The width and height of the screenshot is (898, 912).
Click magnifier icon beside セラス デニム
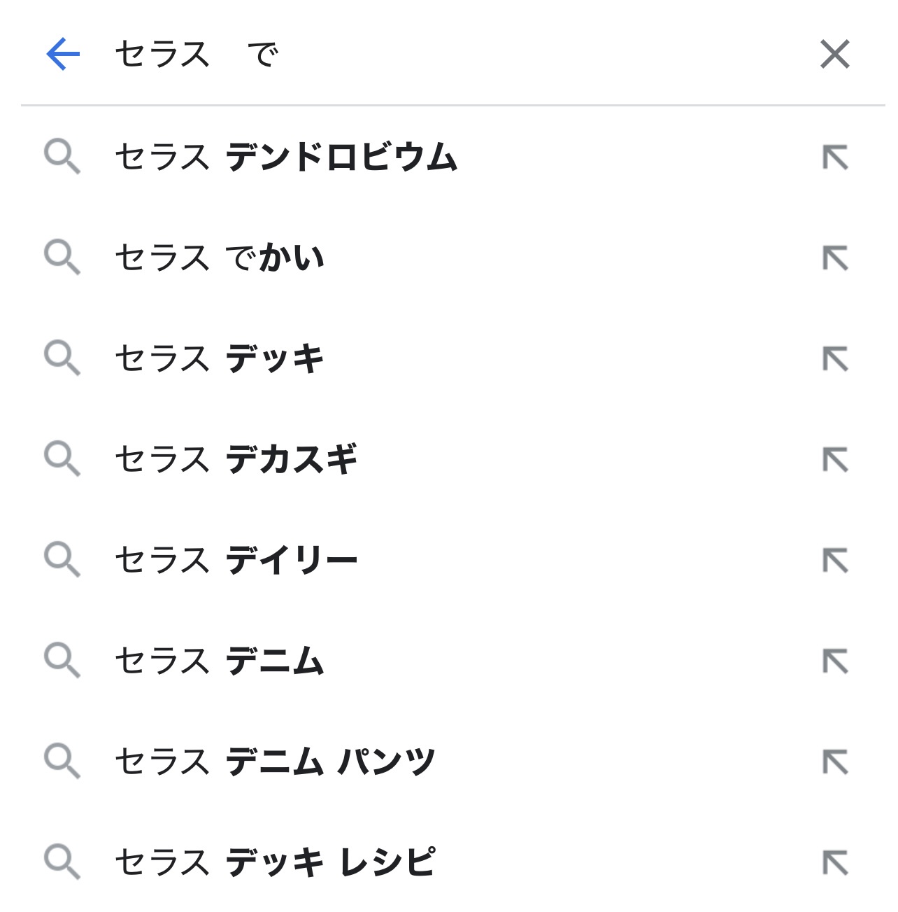[x=62, y=661]
